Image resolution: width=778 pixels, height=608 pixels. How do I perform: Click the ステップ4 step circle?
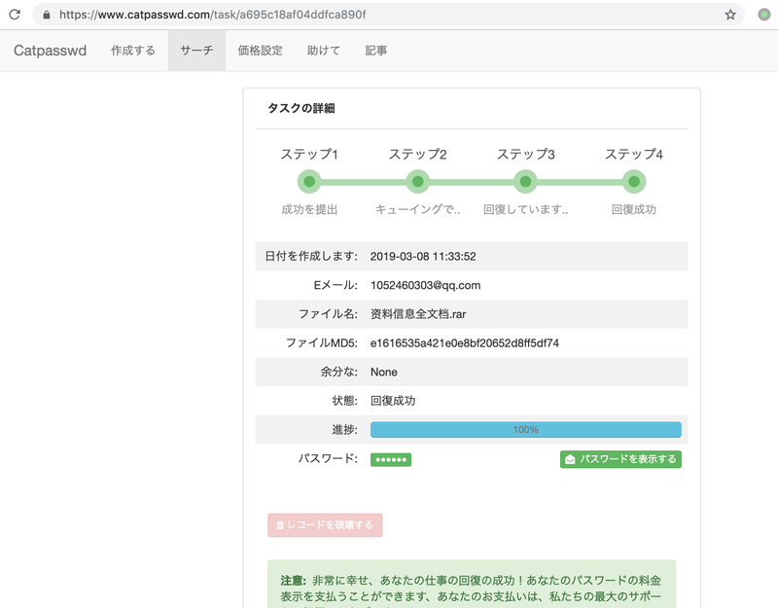pyautogui.click(x=634, y=182)
